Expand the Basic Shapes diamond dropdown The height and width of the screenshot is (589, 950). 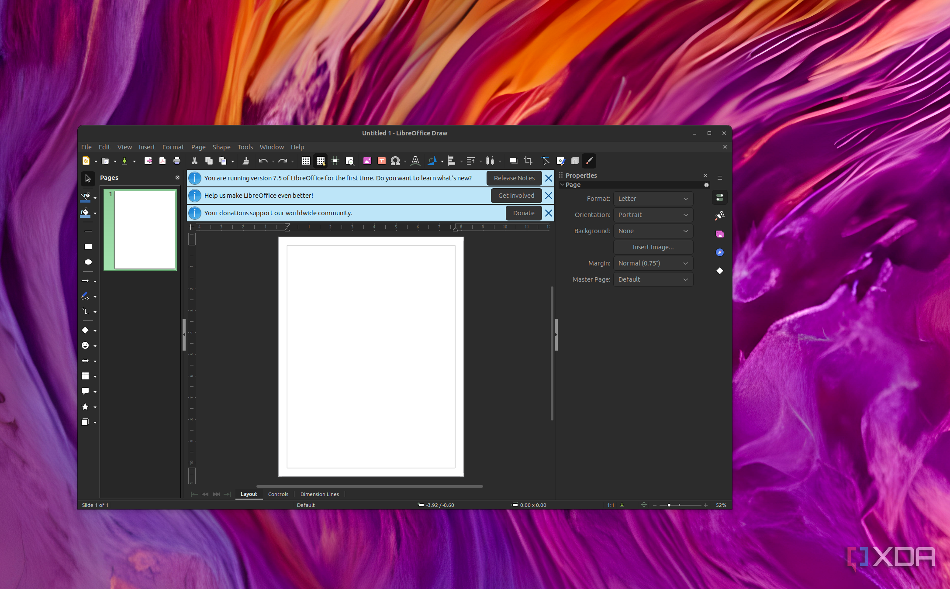[x=95, y=331]
